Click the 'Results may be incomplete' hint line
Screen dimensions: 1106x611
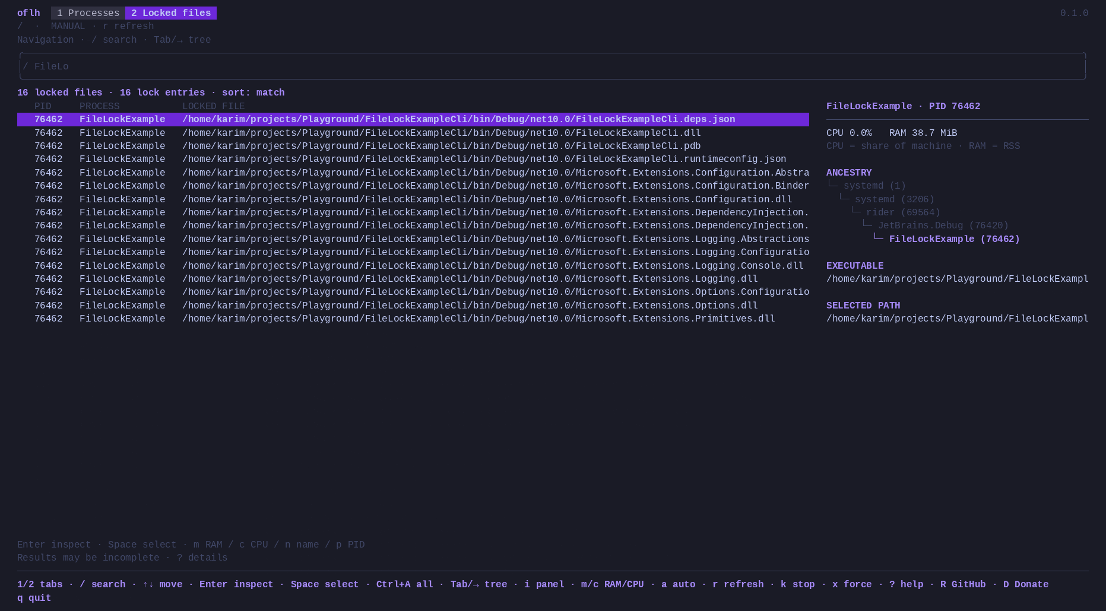point(88,558)
